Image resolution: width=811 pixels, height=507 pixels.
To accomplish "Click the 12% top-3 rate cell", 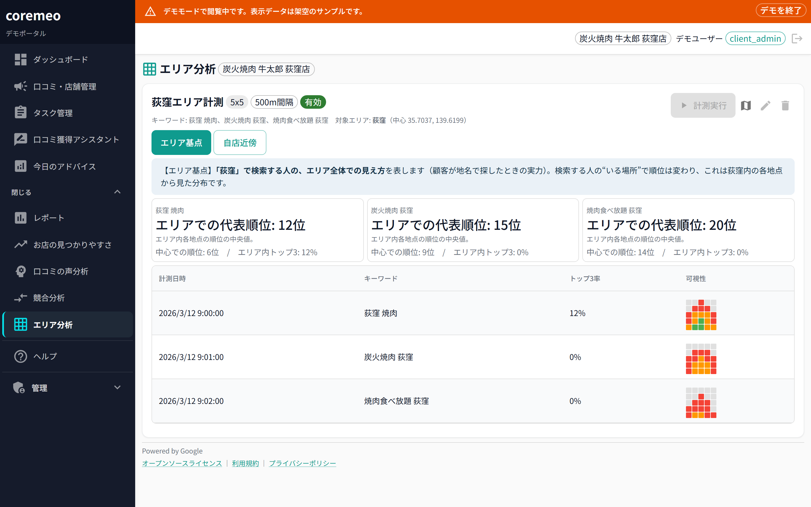I will (578, 313).
